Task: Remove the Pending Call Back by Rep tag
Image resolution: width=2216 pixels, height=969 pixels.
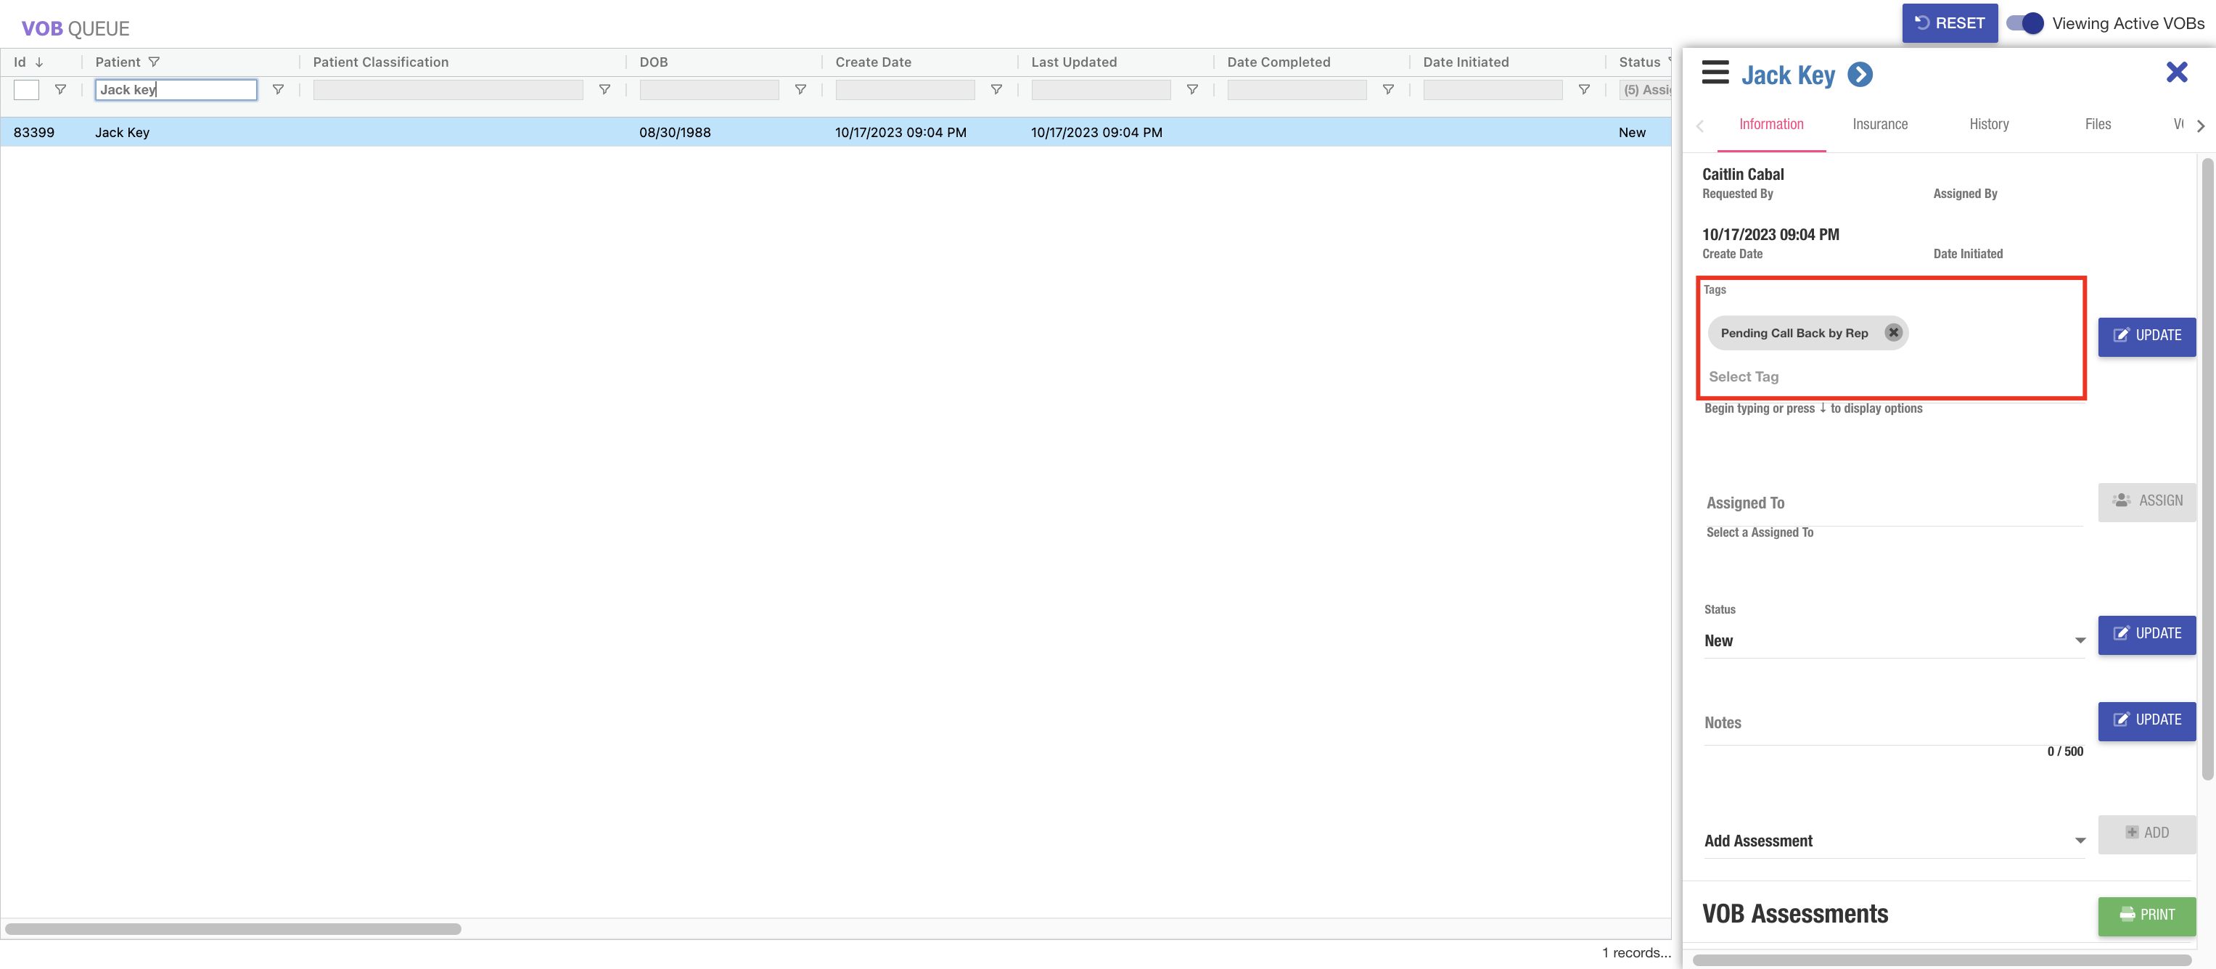Action: 1892,333
